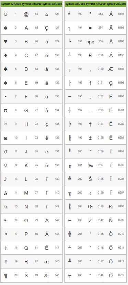Select the Ñ character, code 0209

(111, 220)
